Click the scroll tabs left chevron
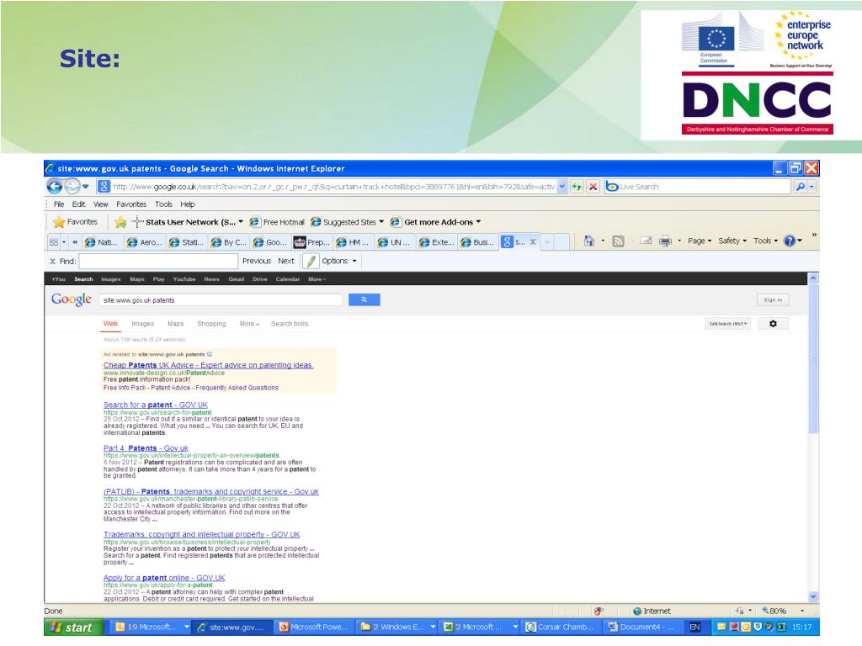The height and width of the screenshot is (646, 862). pos(75,241)
